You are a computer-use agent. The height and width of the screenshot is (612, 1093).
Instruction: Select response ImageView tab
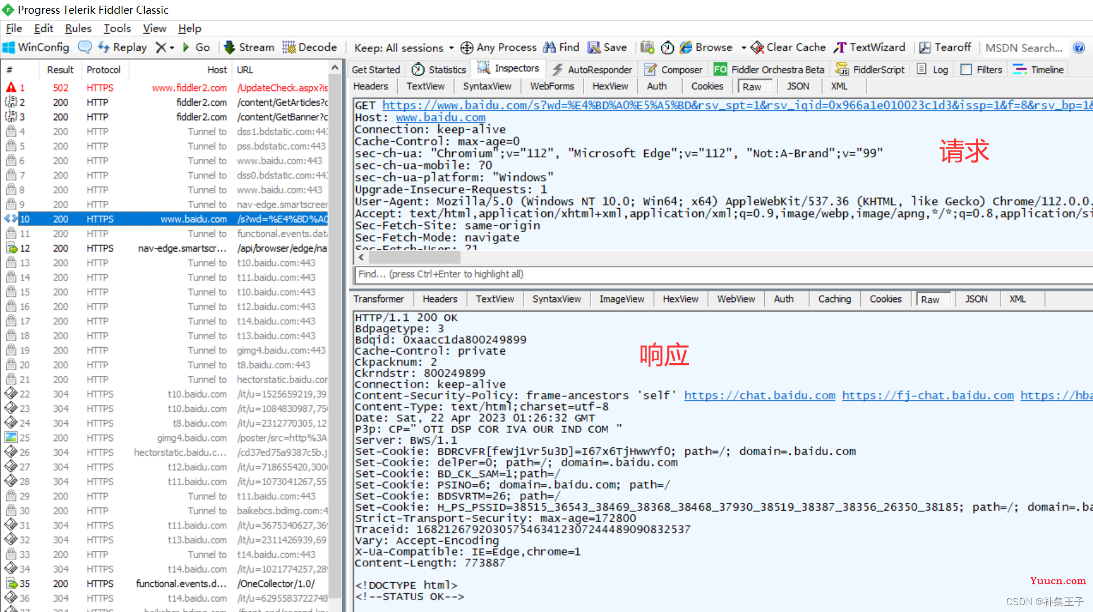point(621,299)
